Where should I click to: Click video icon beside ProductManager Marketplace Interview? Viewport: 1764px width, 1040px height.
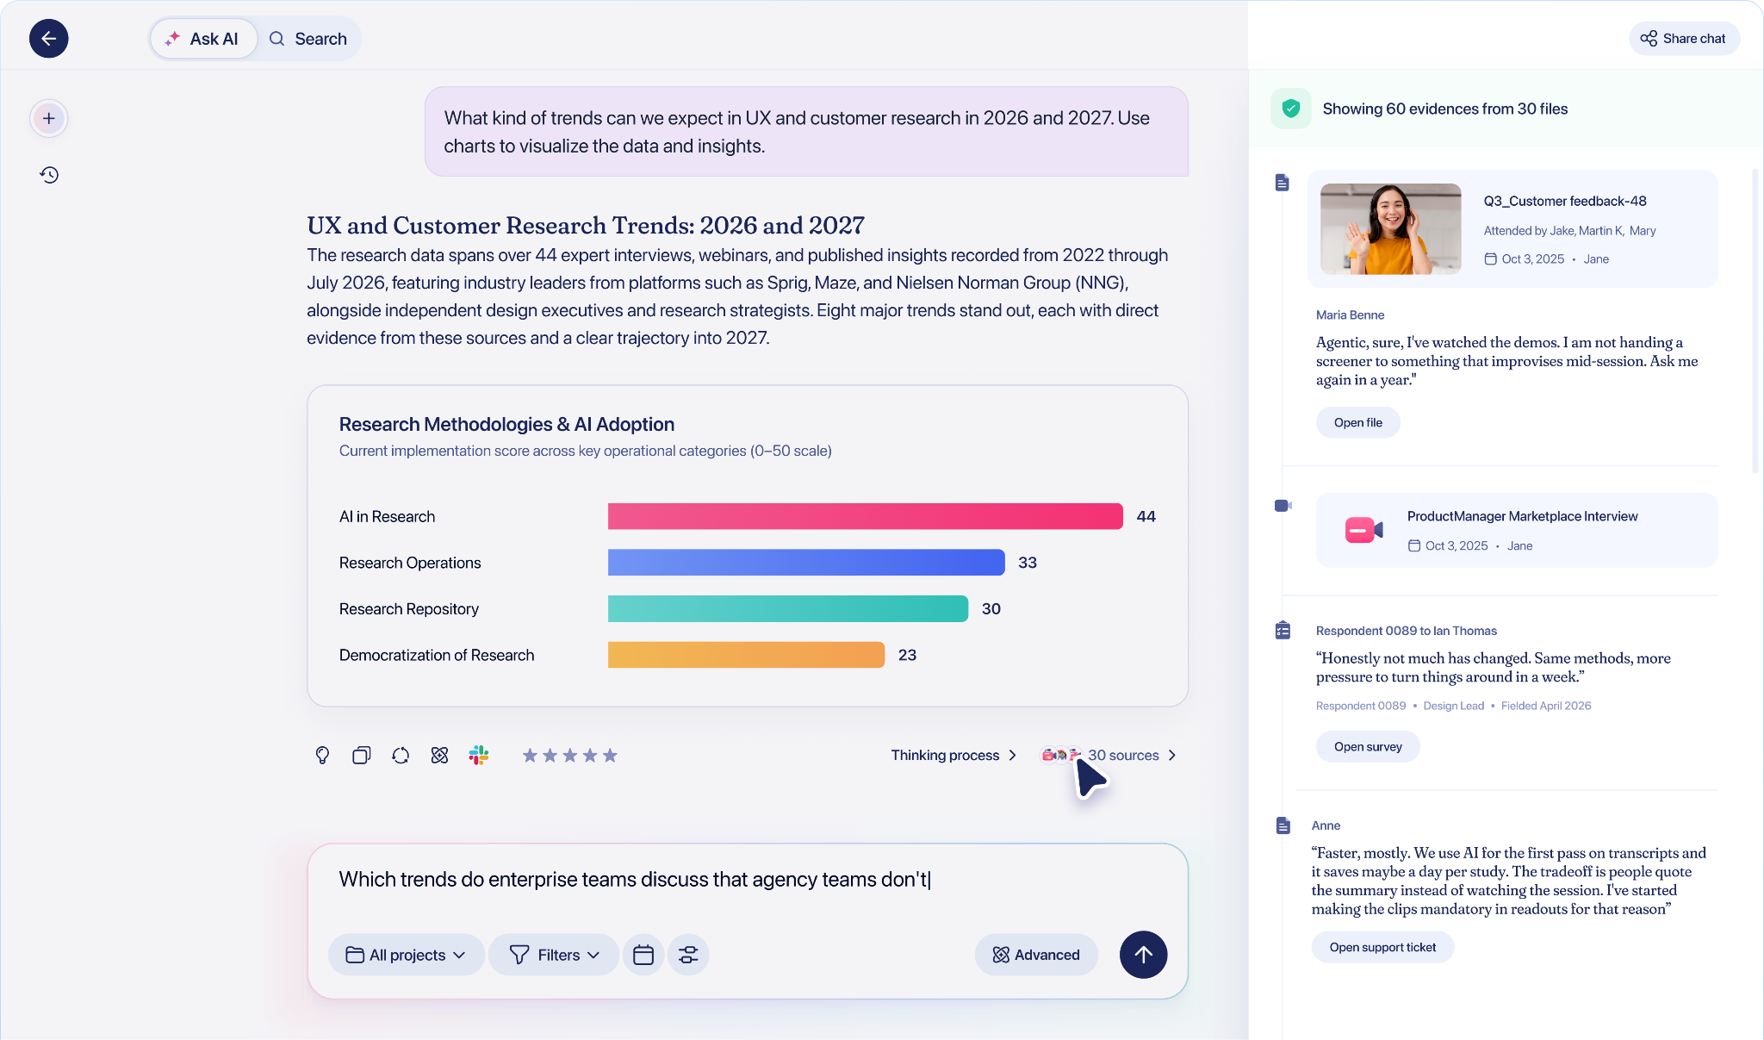coord(1283,506)
